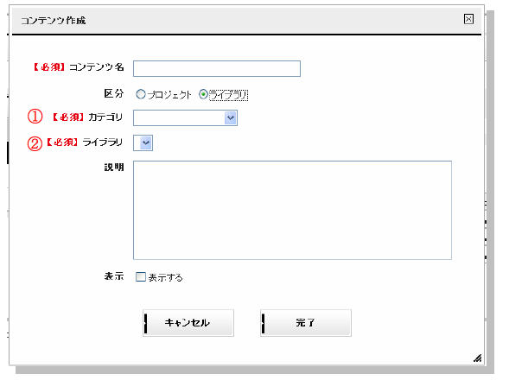Click the resize grip at the dialog corner

(x=477, y=358)
